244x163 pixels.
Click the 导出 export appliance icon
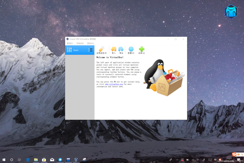[x=121, y=50]
